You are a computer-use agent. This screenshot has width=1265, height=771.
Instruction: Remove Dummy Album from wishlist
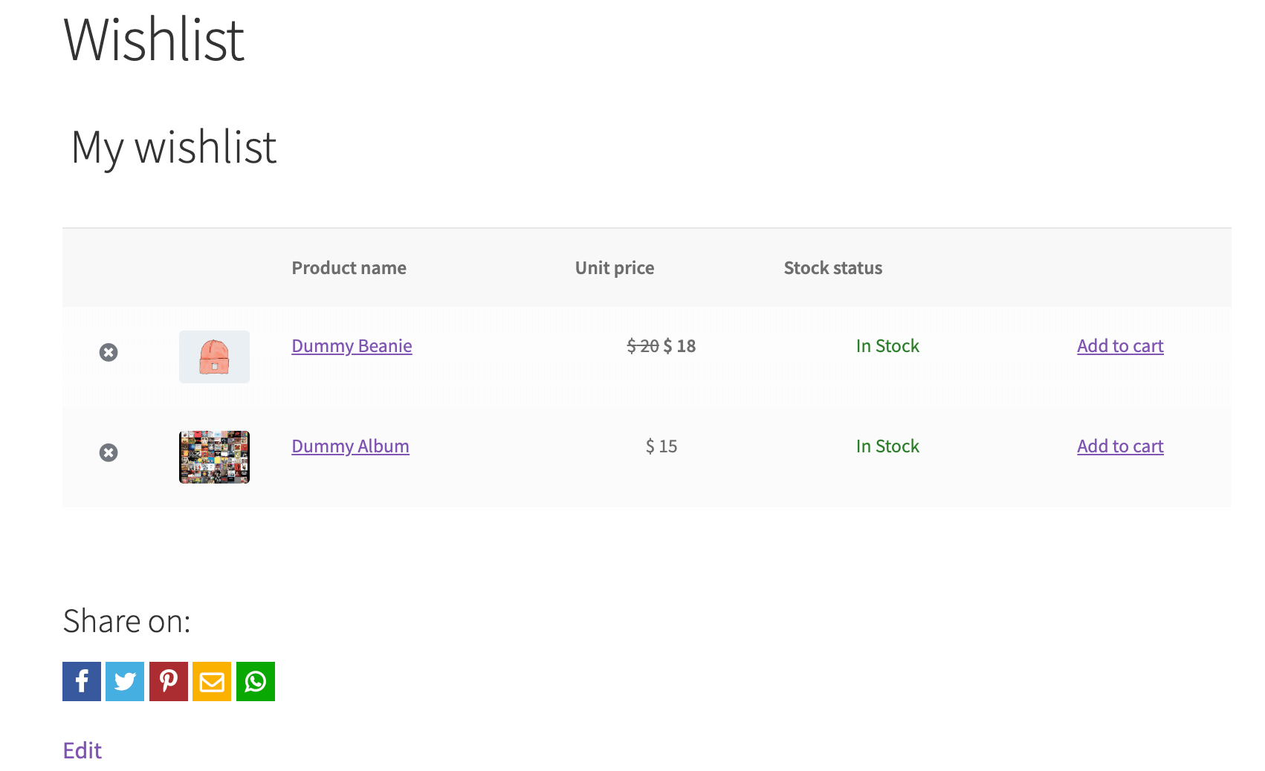[109, 452]
